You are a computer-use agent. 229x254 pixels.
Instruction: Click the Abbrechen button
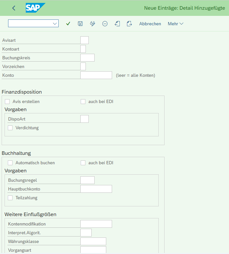click(x=150, y=24)
